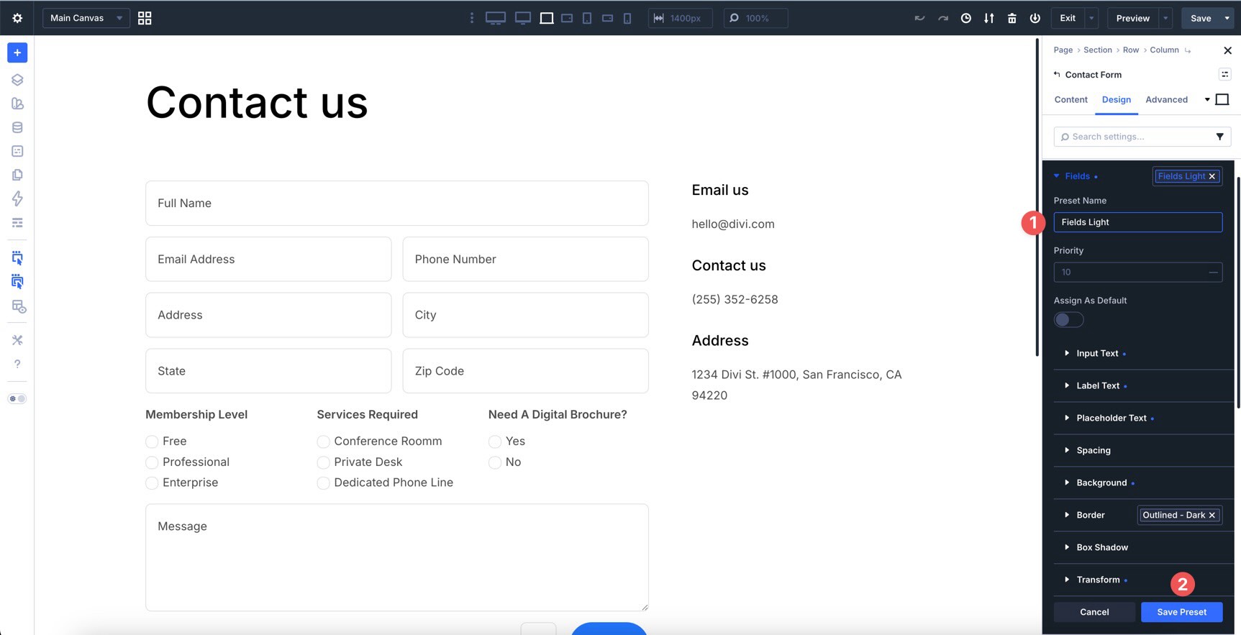
Task: Open the Layers panel icon
Action: click(17, 80)
